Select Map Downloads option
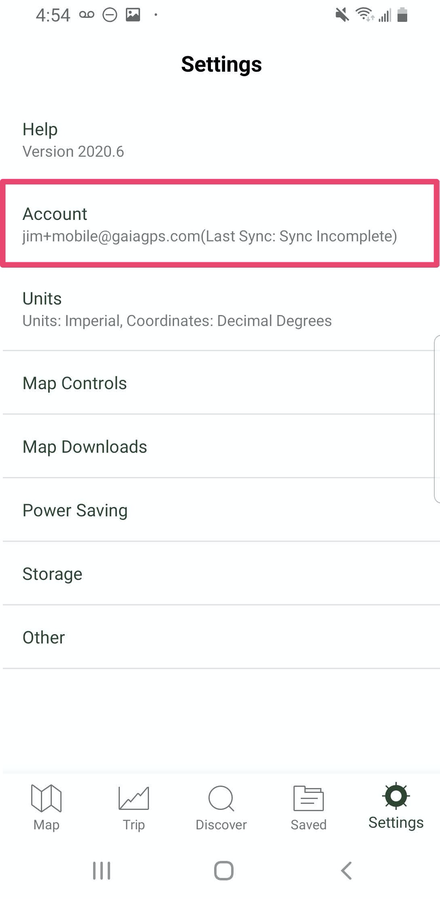Viewport: 440px width, 899px height. [220, 447]
